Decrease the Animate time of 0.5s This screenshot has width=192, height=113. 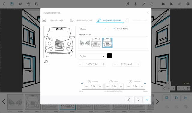click(x=87, y=86)
